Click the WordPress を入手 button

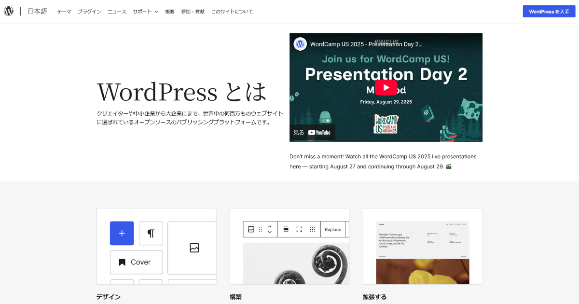[x=549, y=11]
